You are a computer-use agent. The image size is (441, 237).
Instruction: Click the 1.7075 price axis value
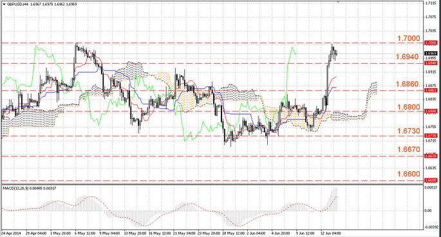431,17
